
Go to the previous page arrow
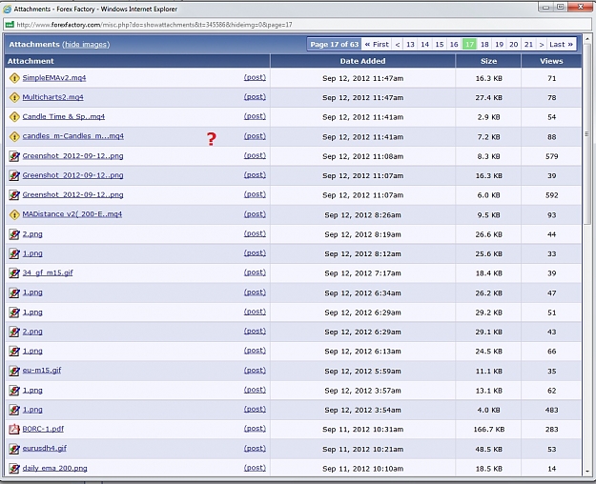398,45
